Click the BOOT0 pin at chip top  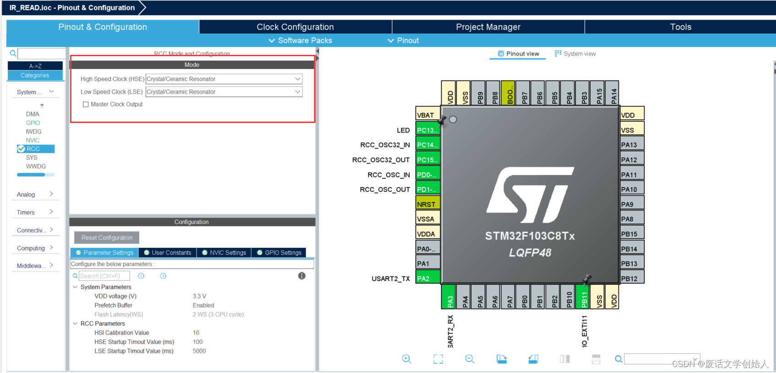tap(508, 93)
